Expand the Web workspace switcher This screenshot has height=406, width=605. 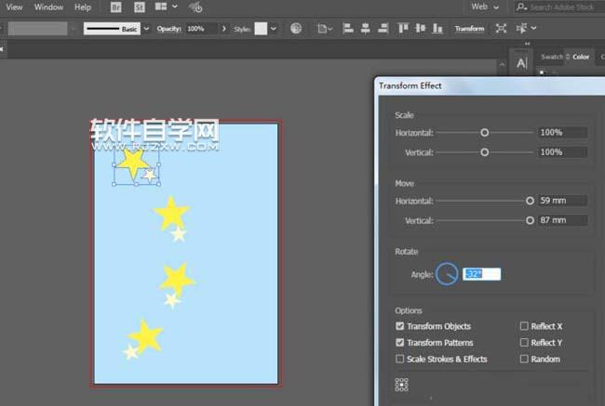[484, 7]
